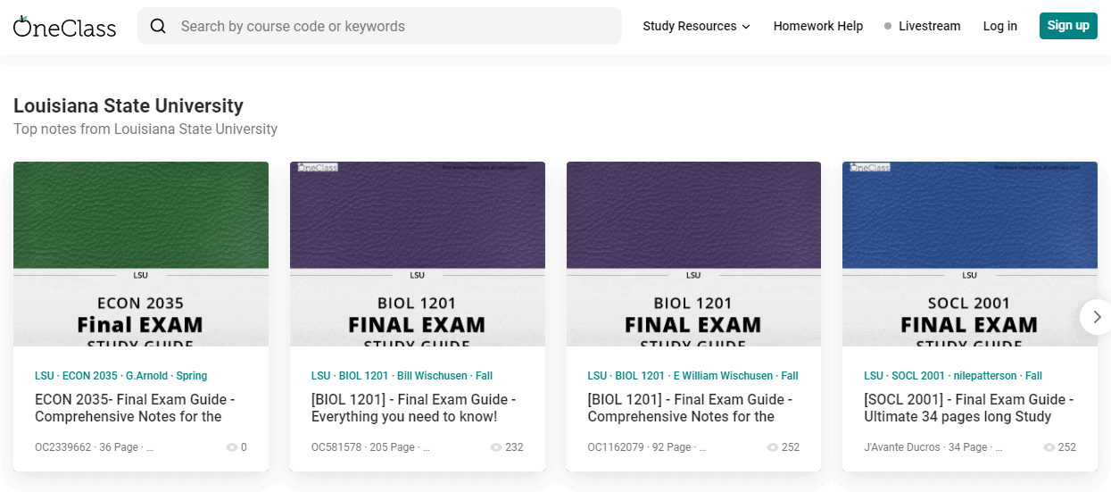Open Homework Help
The width and height of the screenshot is (1111, 492).
click(x=818, y=26)
